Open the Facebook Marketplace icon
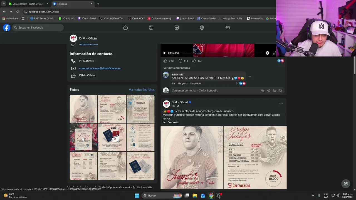The image size is (356, 200). point(177,27)
